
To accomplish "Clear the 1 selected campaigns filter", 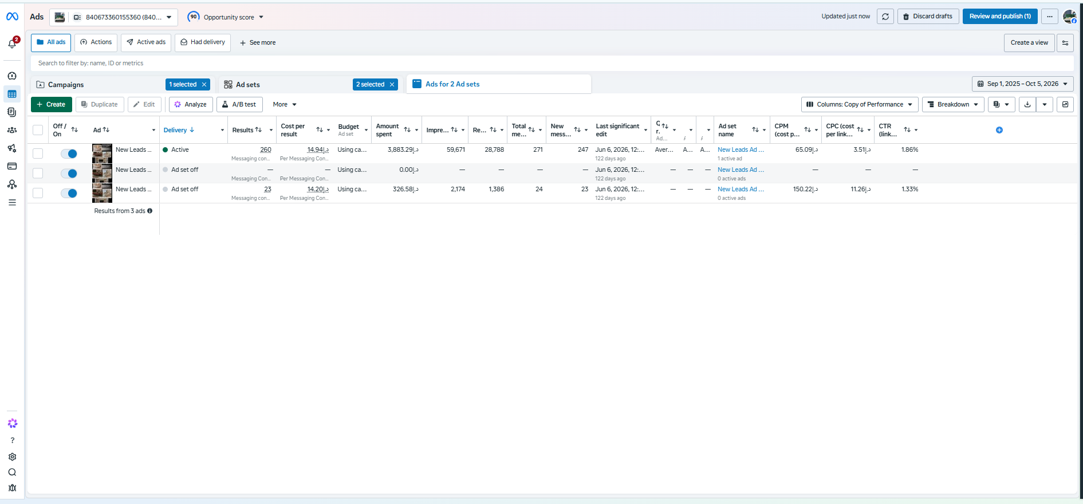I will [204, 85].
